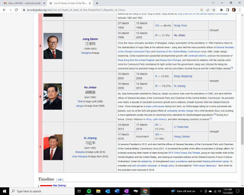Screen dimensions: 244x195
Task: Close the List of heads of state tab
Action: click(x=90, y=3)
